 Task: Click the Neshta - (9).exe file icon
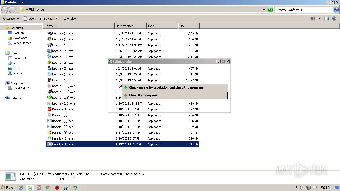pyautogui.click(x=49, y=80)
